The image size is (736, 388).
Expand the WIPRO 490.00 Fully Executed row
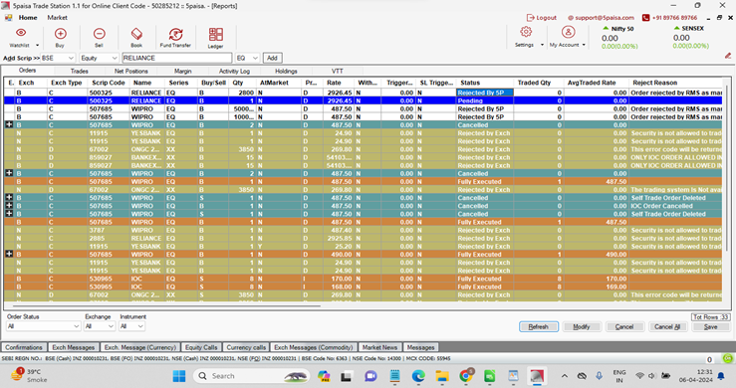(x=9, y=255)
